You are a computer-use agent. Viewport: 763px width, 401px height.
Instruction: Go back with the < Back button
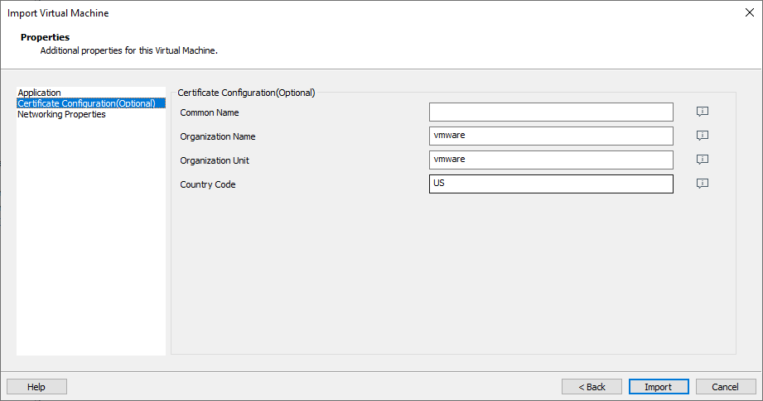click(592, 387)
